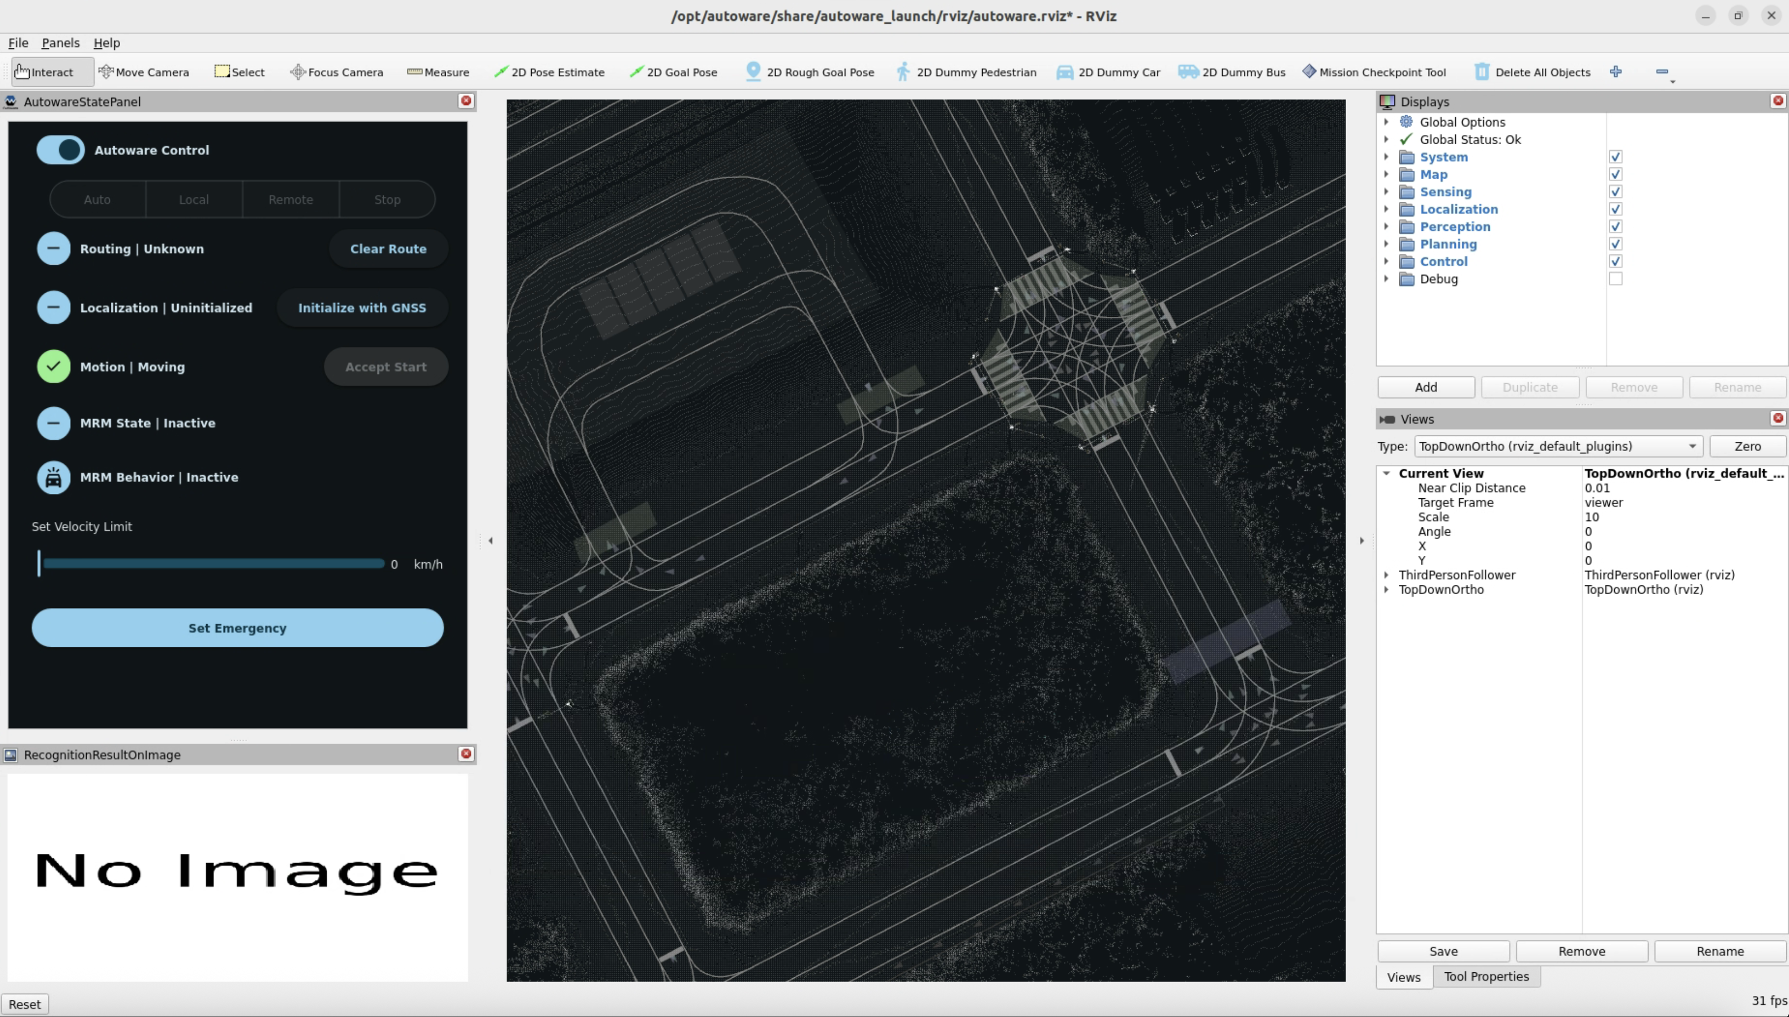
Task: Expand Global Options in Displays
Action: click(1386, 122)
